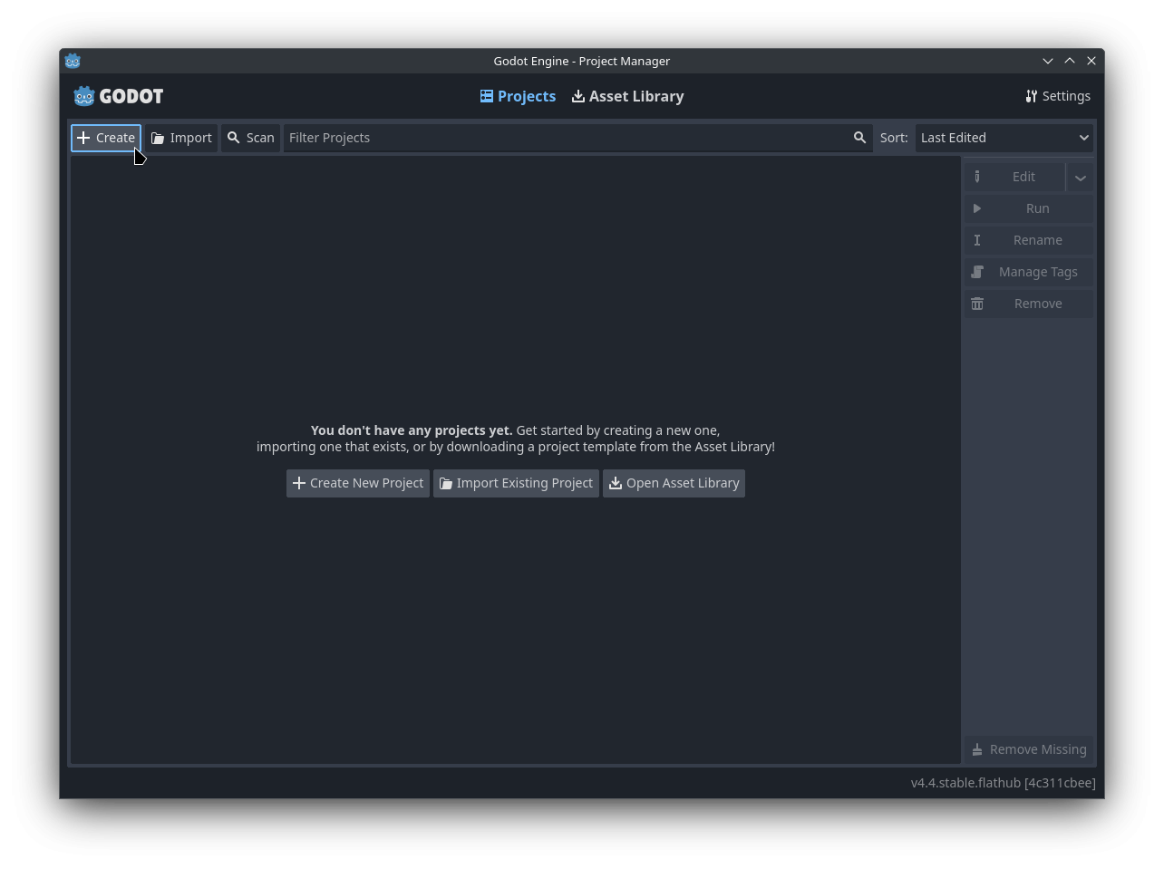
Task: Open the Sort dropdown showing Last Edited
Action: click(1004, 138)
